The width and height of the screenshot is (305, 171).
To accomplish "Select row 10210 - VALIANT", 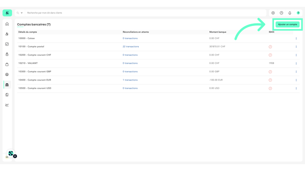I will (158, 63).
